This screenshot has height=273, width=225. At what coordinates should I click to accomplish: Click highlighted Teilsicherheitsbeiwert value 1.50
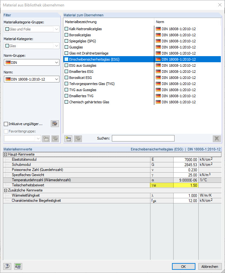(x=186, y=185)
